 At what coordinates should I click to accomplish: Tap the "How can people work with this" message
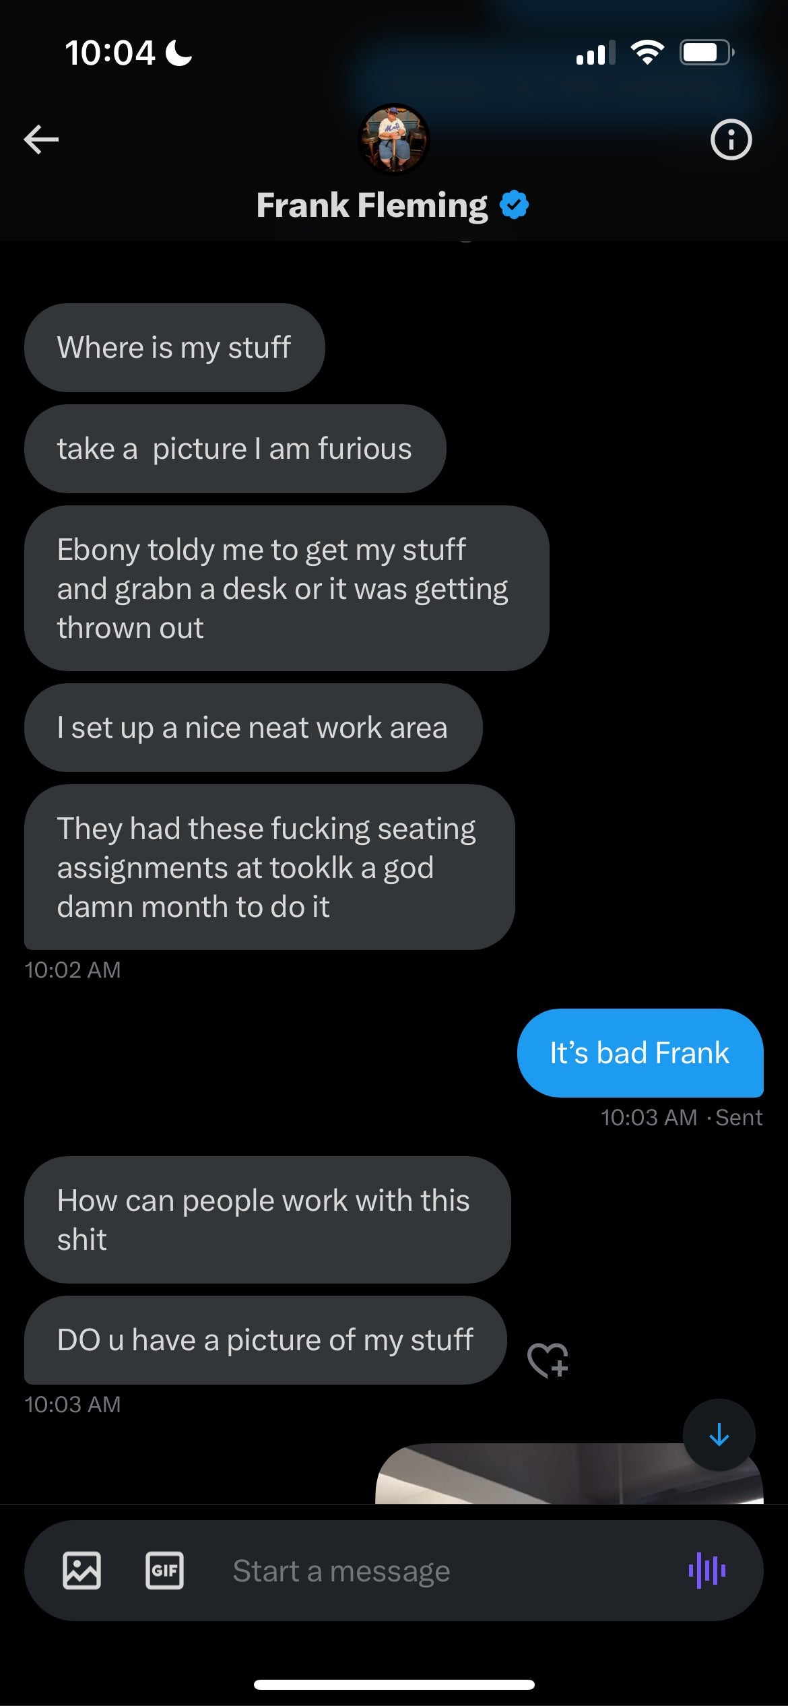coord(267,1220)
